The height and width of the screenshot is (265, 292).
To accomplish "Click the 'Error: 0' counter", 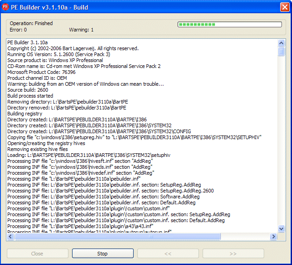I will [x=18, y=30].
